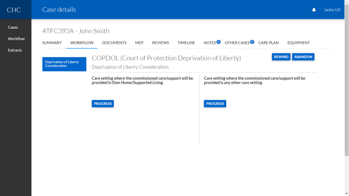Open the Documents tab
Viewport: 349px width, 196px height.
coord(114,43)
